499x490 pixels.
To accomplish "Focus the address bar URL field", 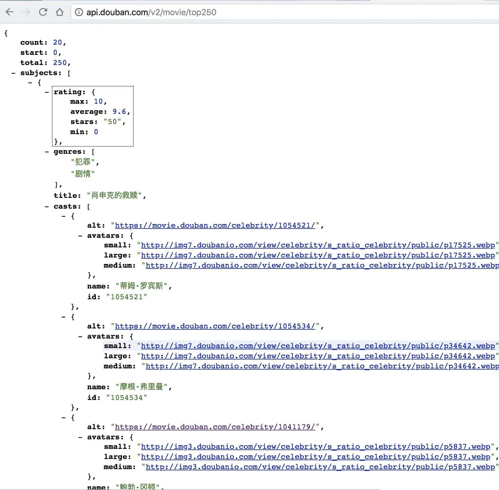I will 285,12.
